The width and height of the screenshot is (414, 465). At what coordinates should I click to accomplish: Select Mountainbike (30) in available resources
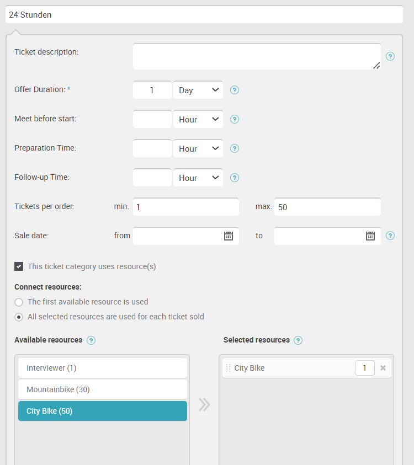[103, 389]
